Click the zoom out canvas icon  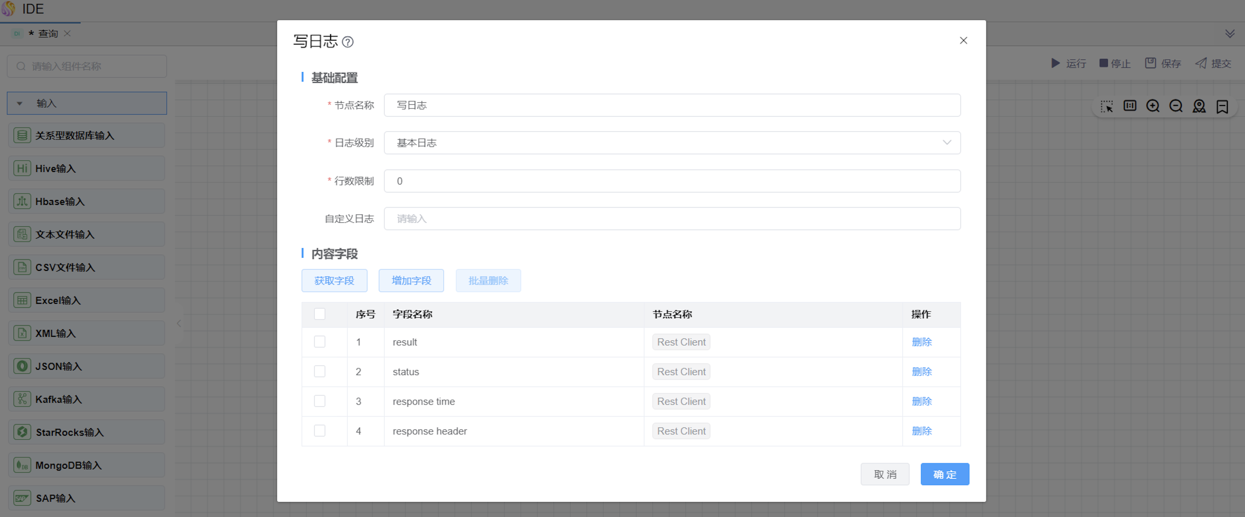(x=1176, y=106)
